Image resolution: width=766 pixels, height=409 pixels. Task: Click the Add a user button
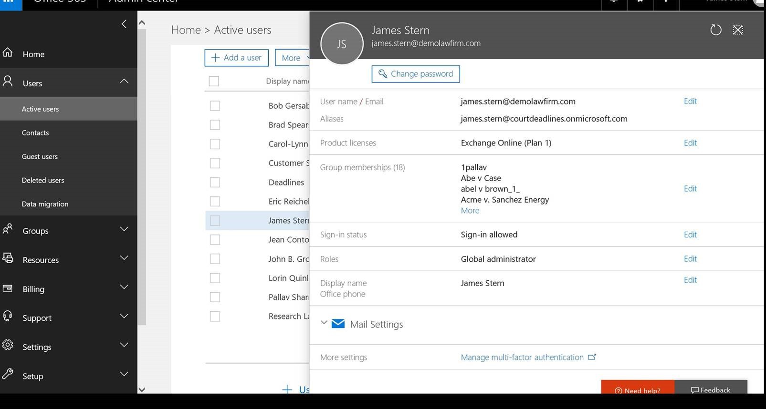pos(236,58)
